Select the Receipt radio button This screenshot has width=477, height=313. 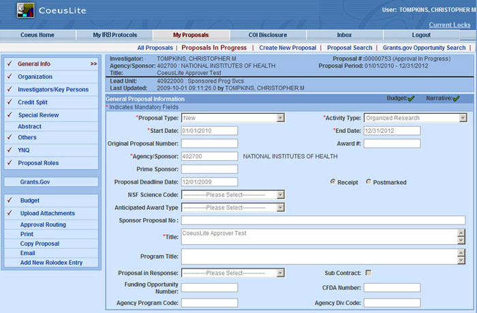pyautogui.click(x=333, y=181)
